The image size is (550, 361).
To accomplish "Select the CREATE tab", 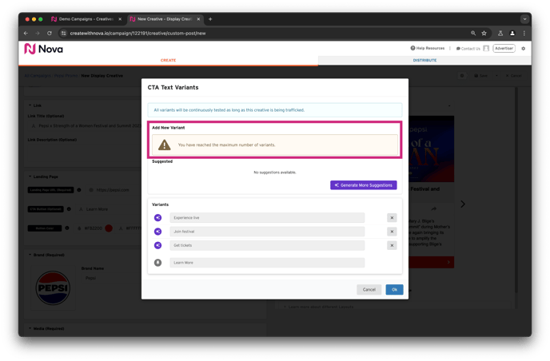I will [168, 60].
